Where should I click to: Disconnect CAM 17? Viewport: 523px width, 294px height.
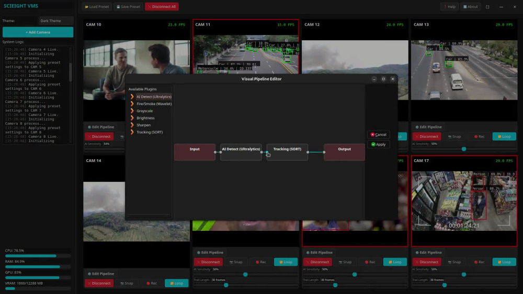(427, 262)
